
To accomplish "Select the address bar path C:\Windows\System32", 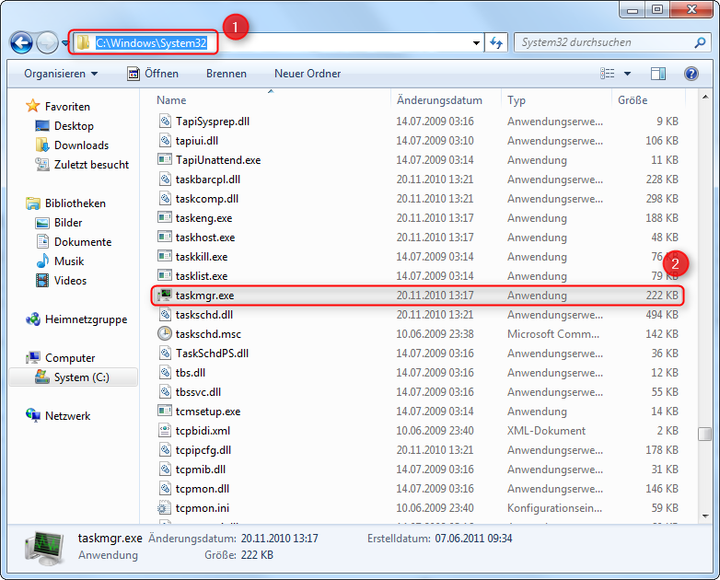I will (151, 42).
